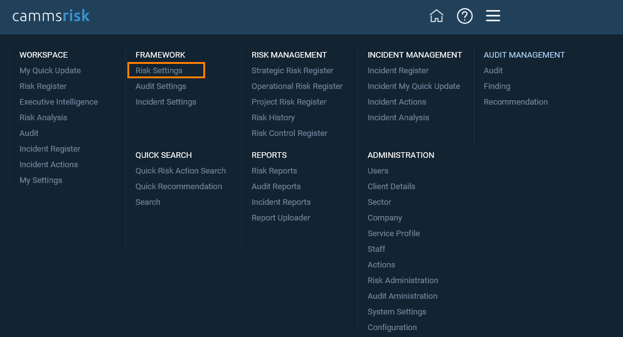Open Incident My Quick Update
The height and width of the screenshot is (337, 623).
coord(413,86)
